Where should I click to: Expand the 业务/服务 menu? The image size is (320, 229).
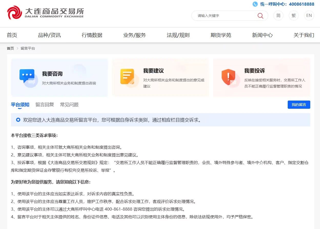[135, 35]
